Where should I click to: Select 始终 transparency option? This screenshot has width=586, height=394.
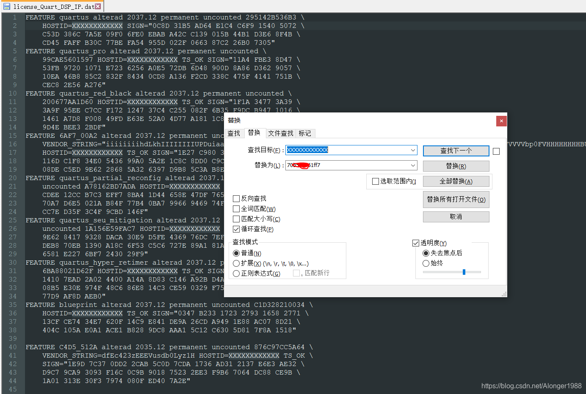(426, 263)
